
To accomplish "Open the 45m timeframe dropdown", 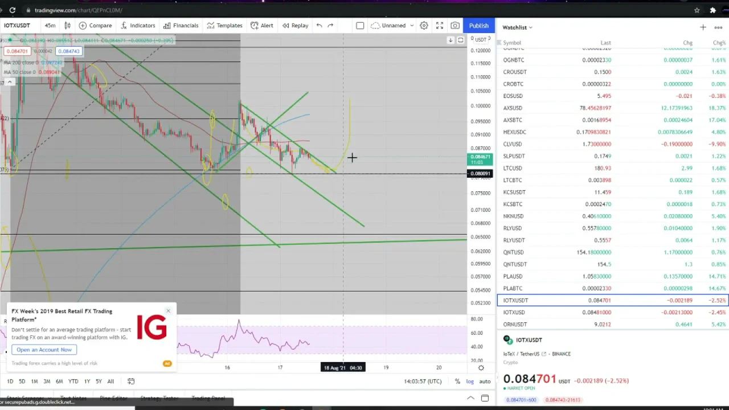I will click(x=50, y=26).
